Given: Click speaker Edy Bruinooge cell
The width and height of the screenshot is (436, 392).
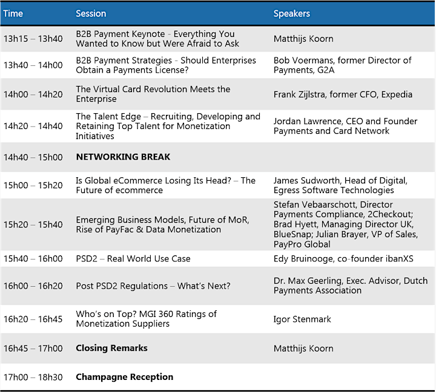Looking at the screenshot, I should pos(343,259).
